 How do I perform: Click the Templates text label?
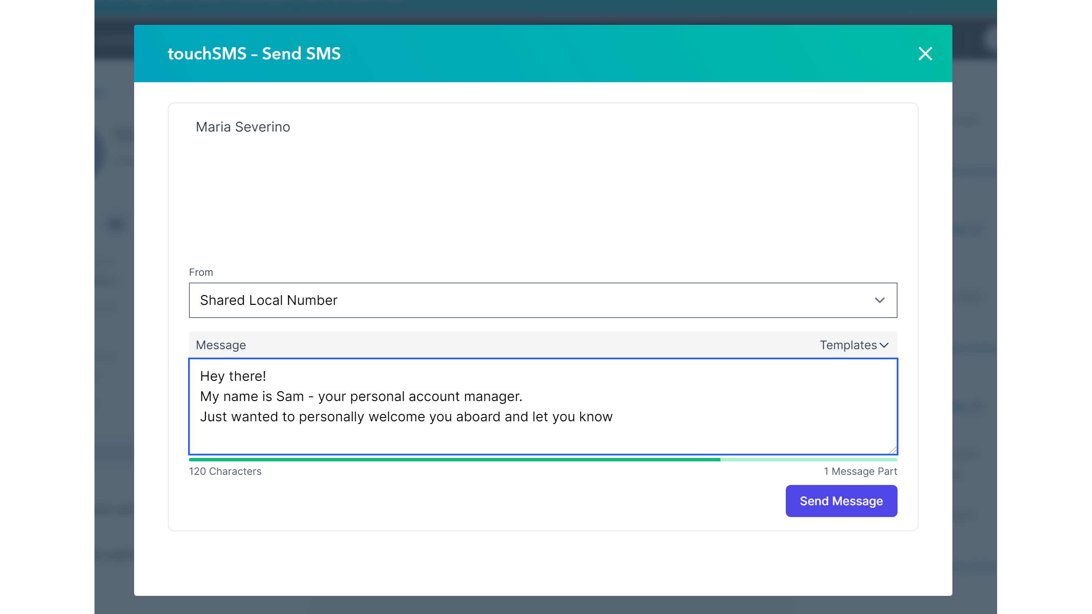[x=848, y=345]
